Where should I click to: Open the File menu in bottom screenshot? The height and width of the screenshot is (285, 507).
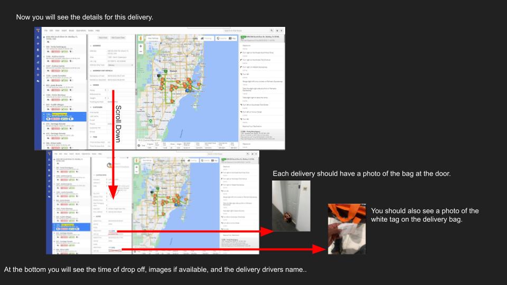[x=57, y=154]
